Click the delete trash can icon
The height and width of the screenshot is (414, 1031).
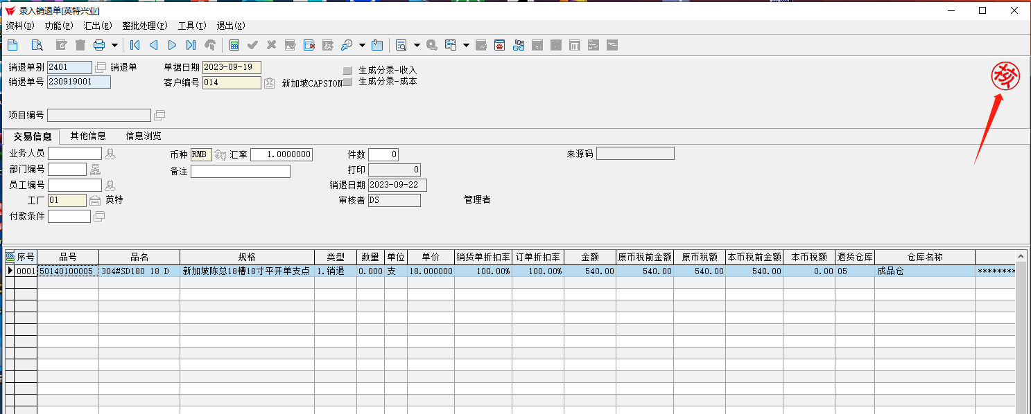tap(80, 46)
